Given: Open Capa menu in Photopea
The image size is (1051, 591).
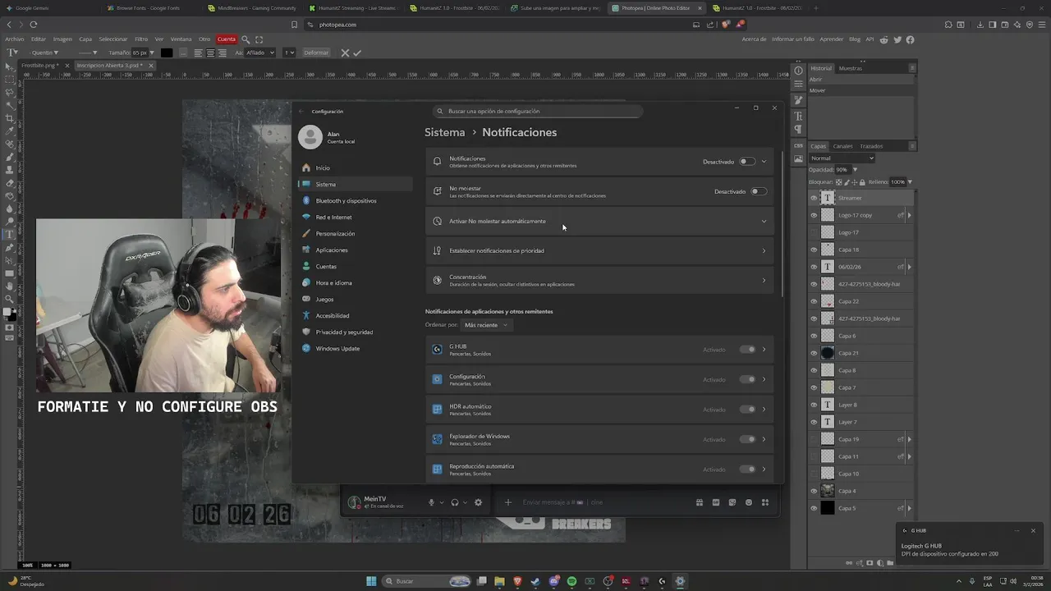Looking at the screenshot, I should pyautogui.click(x=85, y=39).
